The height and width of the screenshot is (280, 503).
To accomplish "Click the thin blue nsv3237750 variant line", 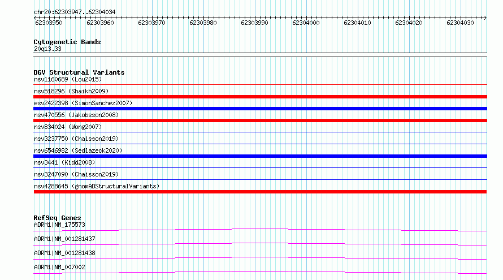I will point(260,144).
